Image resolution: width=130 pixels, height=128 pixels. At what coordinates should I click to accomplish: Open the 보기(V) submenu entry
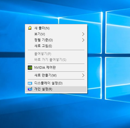pos(56,34)
